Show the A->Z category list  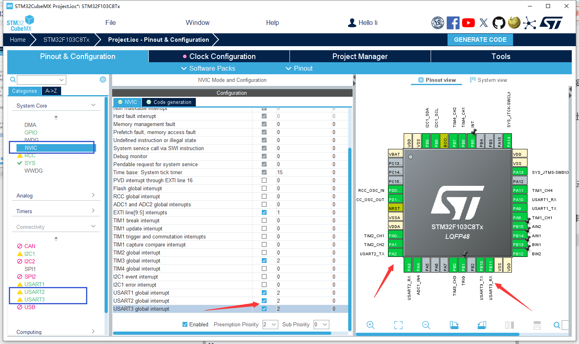click(51, 91)
